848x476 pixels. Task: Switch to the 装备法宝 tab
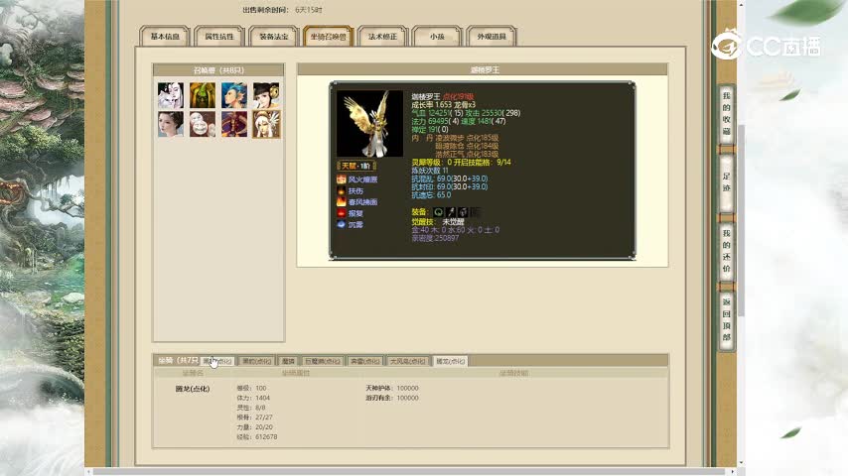click(x=274, y=37)
